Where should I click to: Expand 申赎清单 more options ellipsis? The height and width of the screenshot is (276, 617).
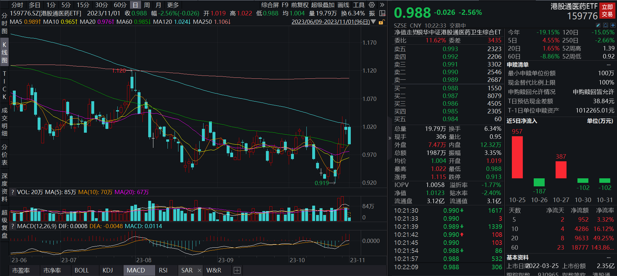click(608, 65)
